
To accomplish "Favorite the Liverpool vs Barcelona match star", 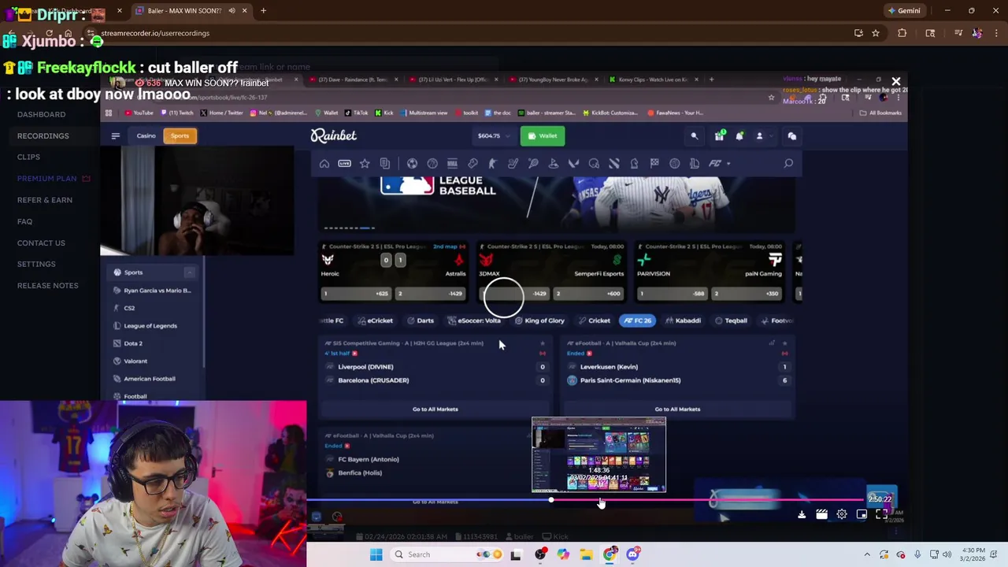I will (x=543, y=343).
